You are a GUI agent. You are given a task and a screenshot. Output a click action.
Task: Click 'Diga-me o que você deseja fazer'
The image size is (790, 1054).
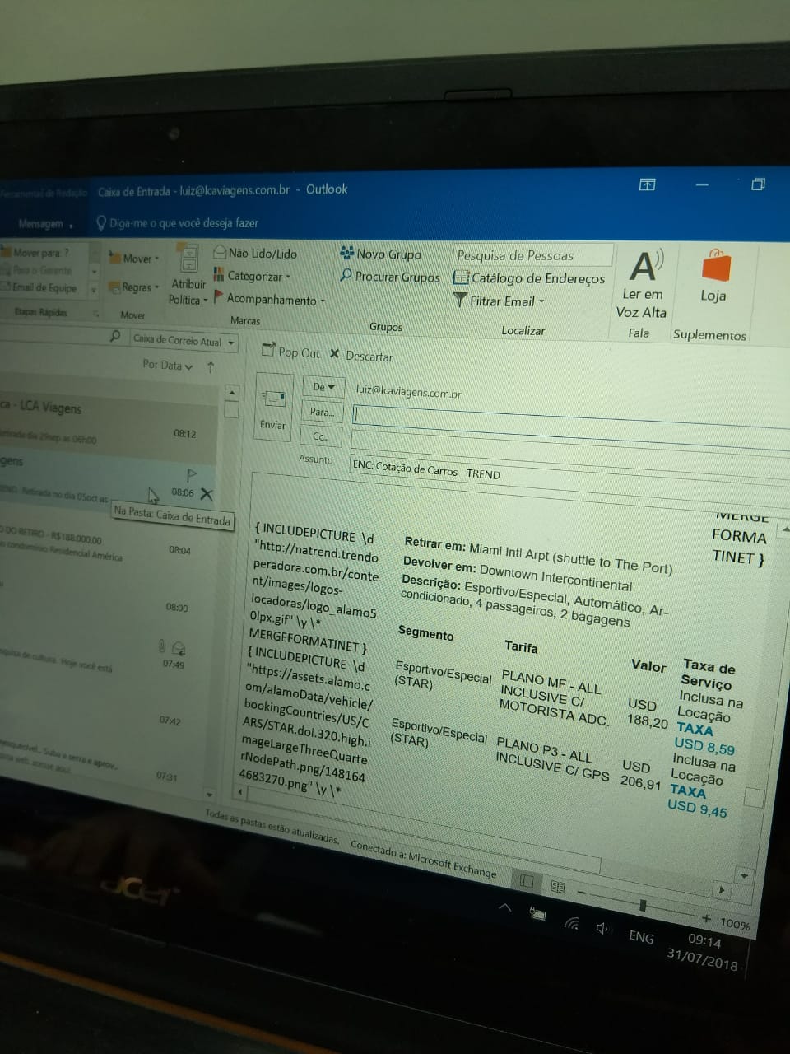click(x=177, y=223)
